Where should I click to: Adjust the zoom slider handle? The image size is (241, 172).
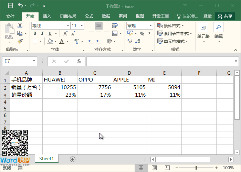pos(196,168)
